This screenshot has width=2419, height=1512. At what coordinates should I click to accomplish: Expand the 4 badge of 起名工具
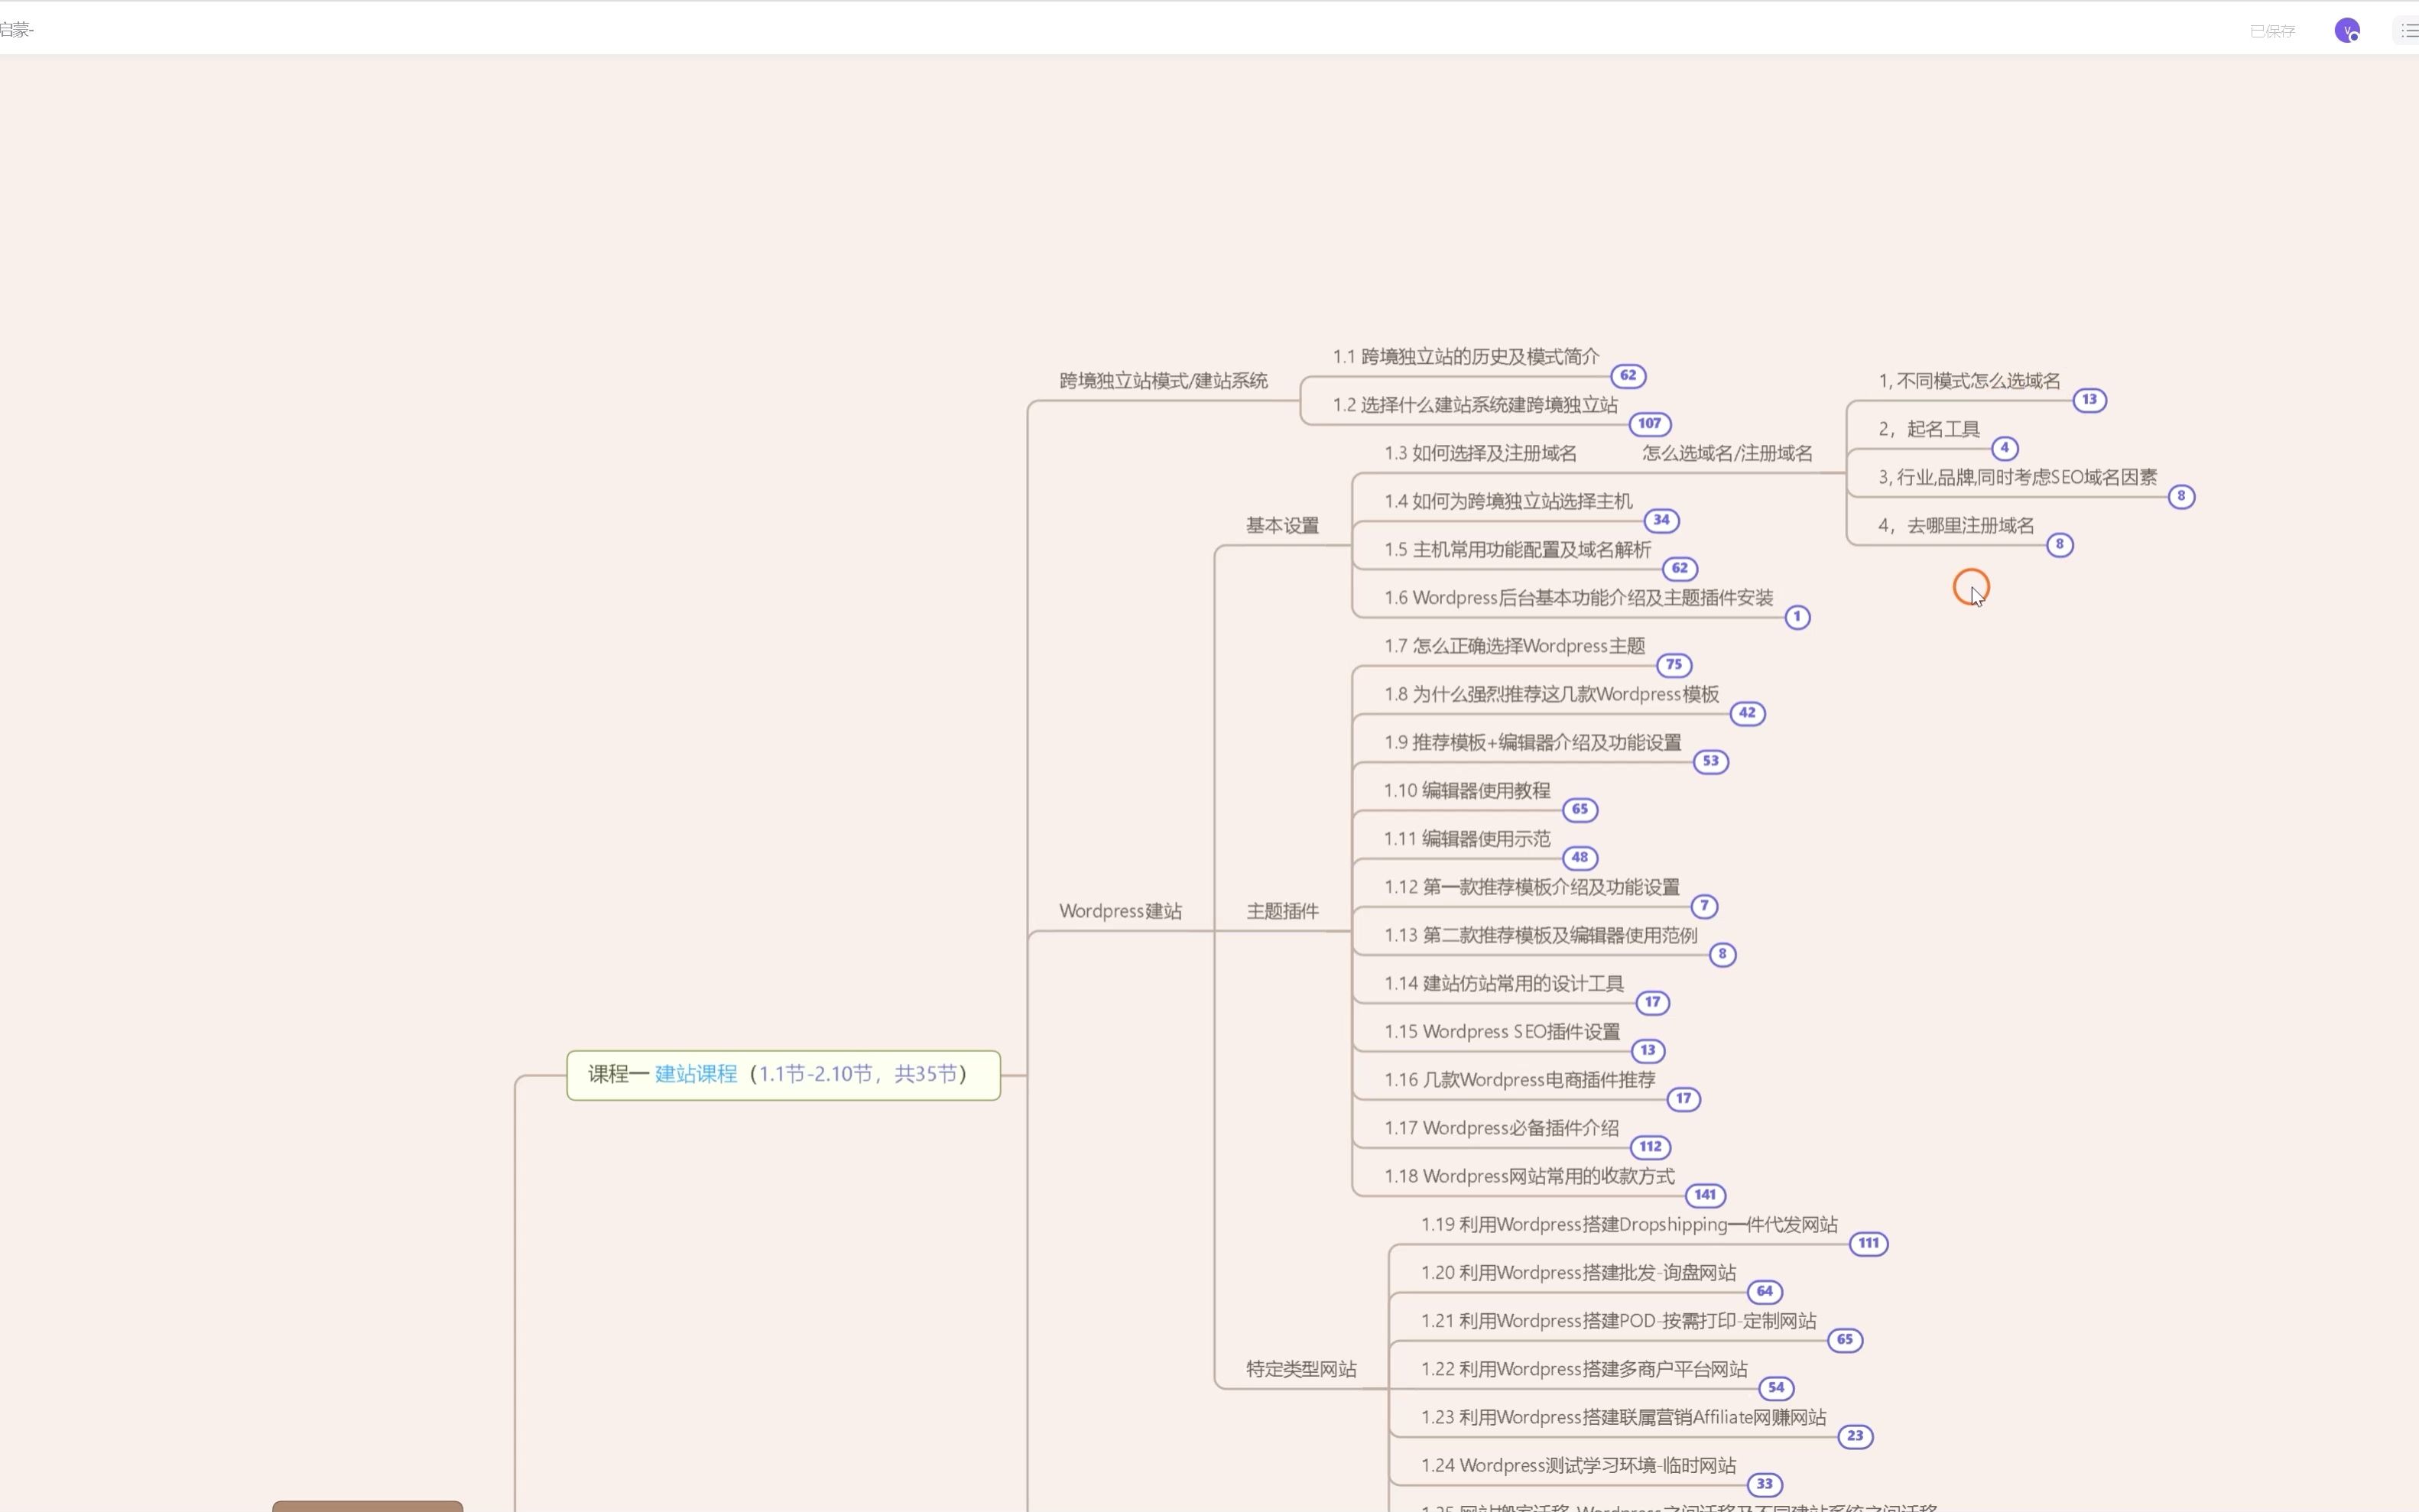2004,448
